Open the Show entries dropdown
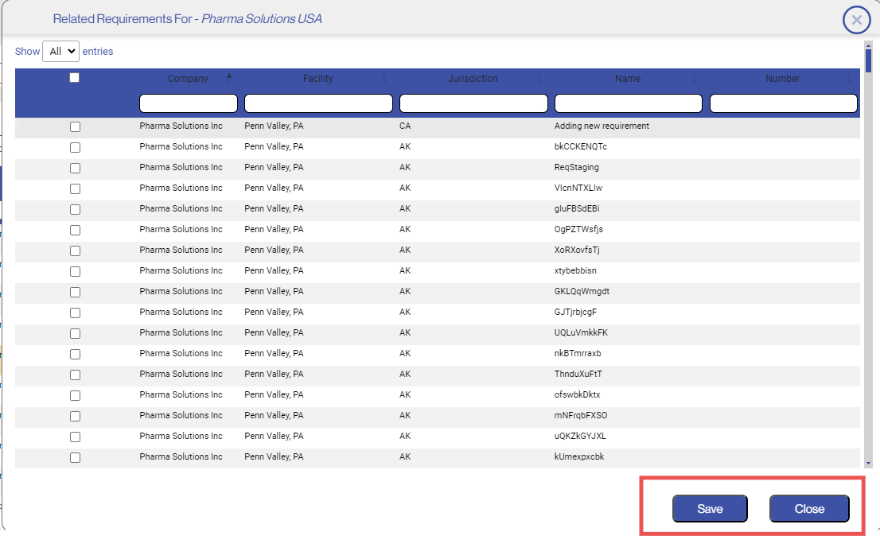880x536 pixels. (x=60, y=52)
